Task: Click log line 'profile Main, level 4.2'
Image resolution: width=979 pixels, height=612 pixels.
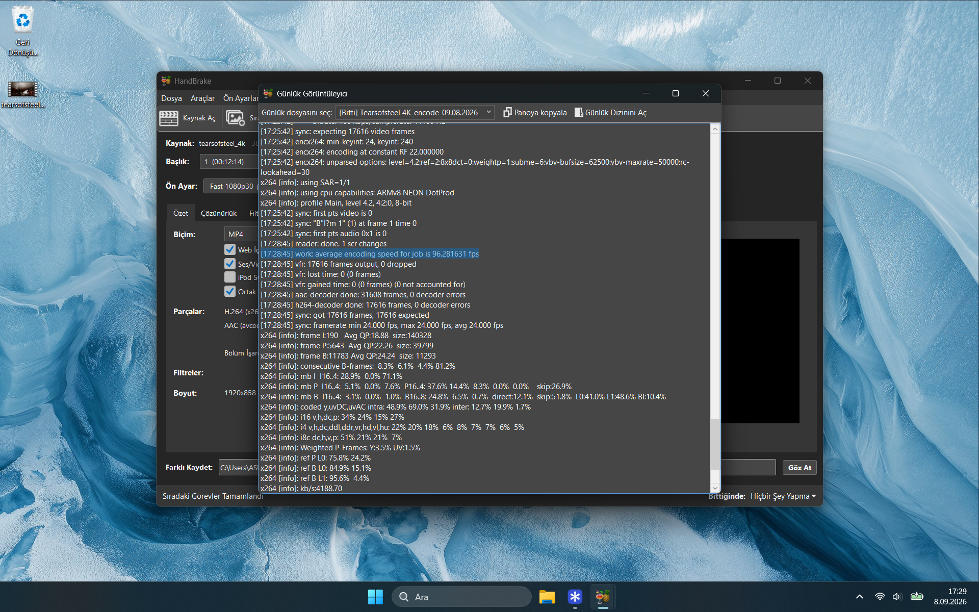Action: coord(336,202)
